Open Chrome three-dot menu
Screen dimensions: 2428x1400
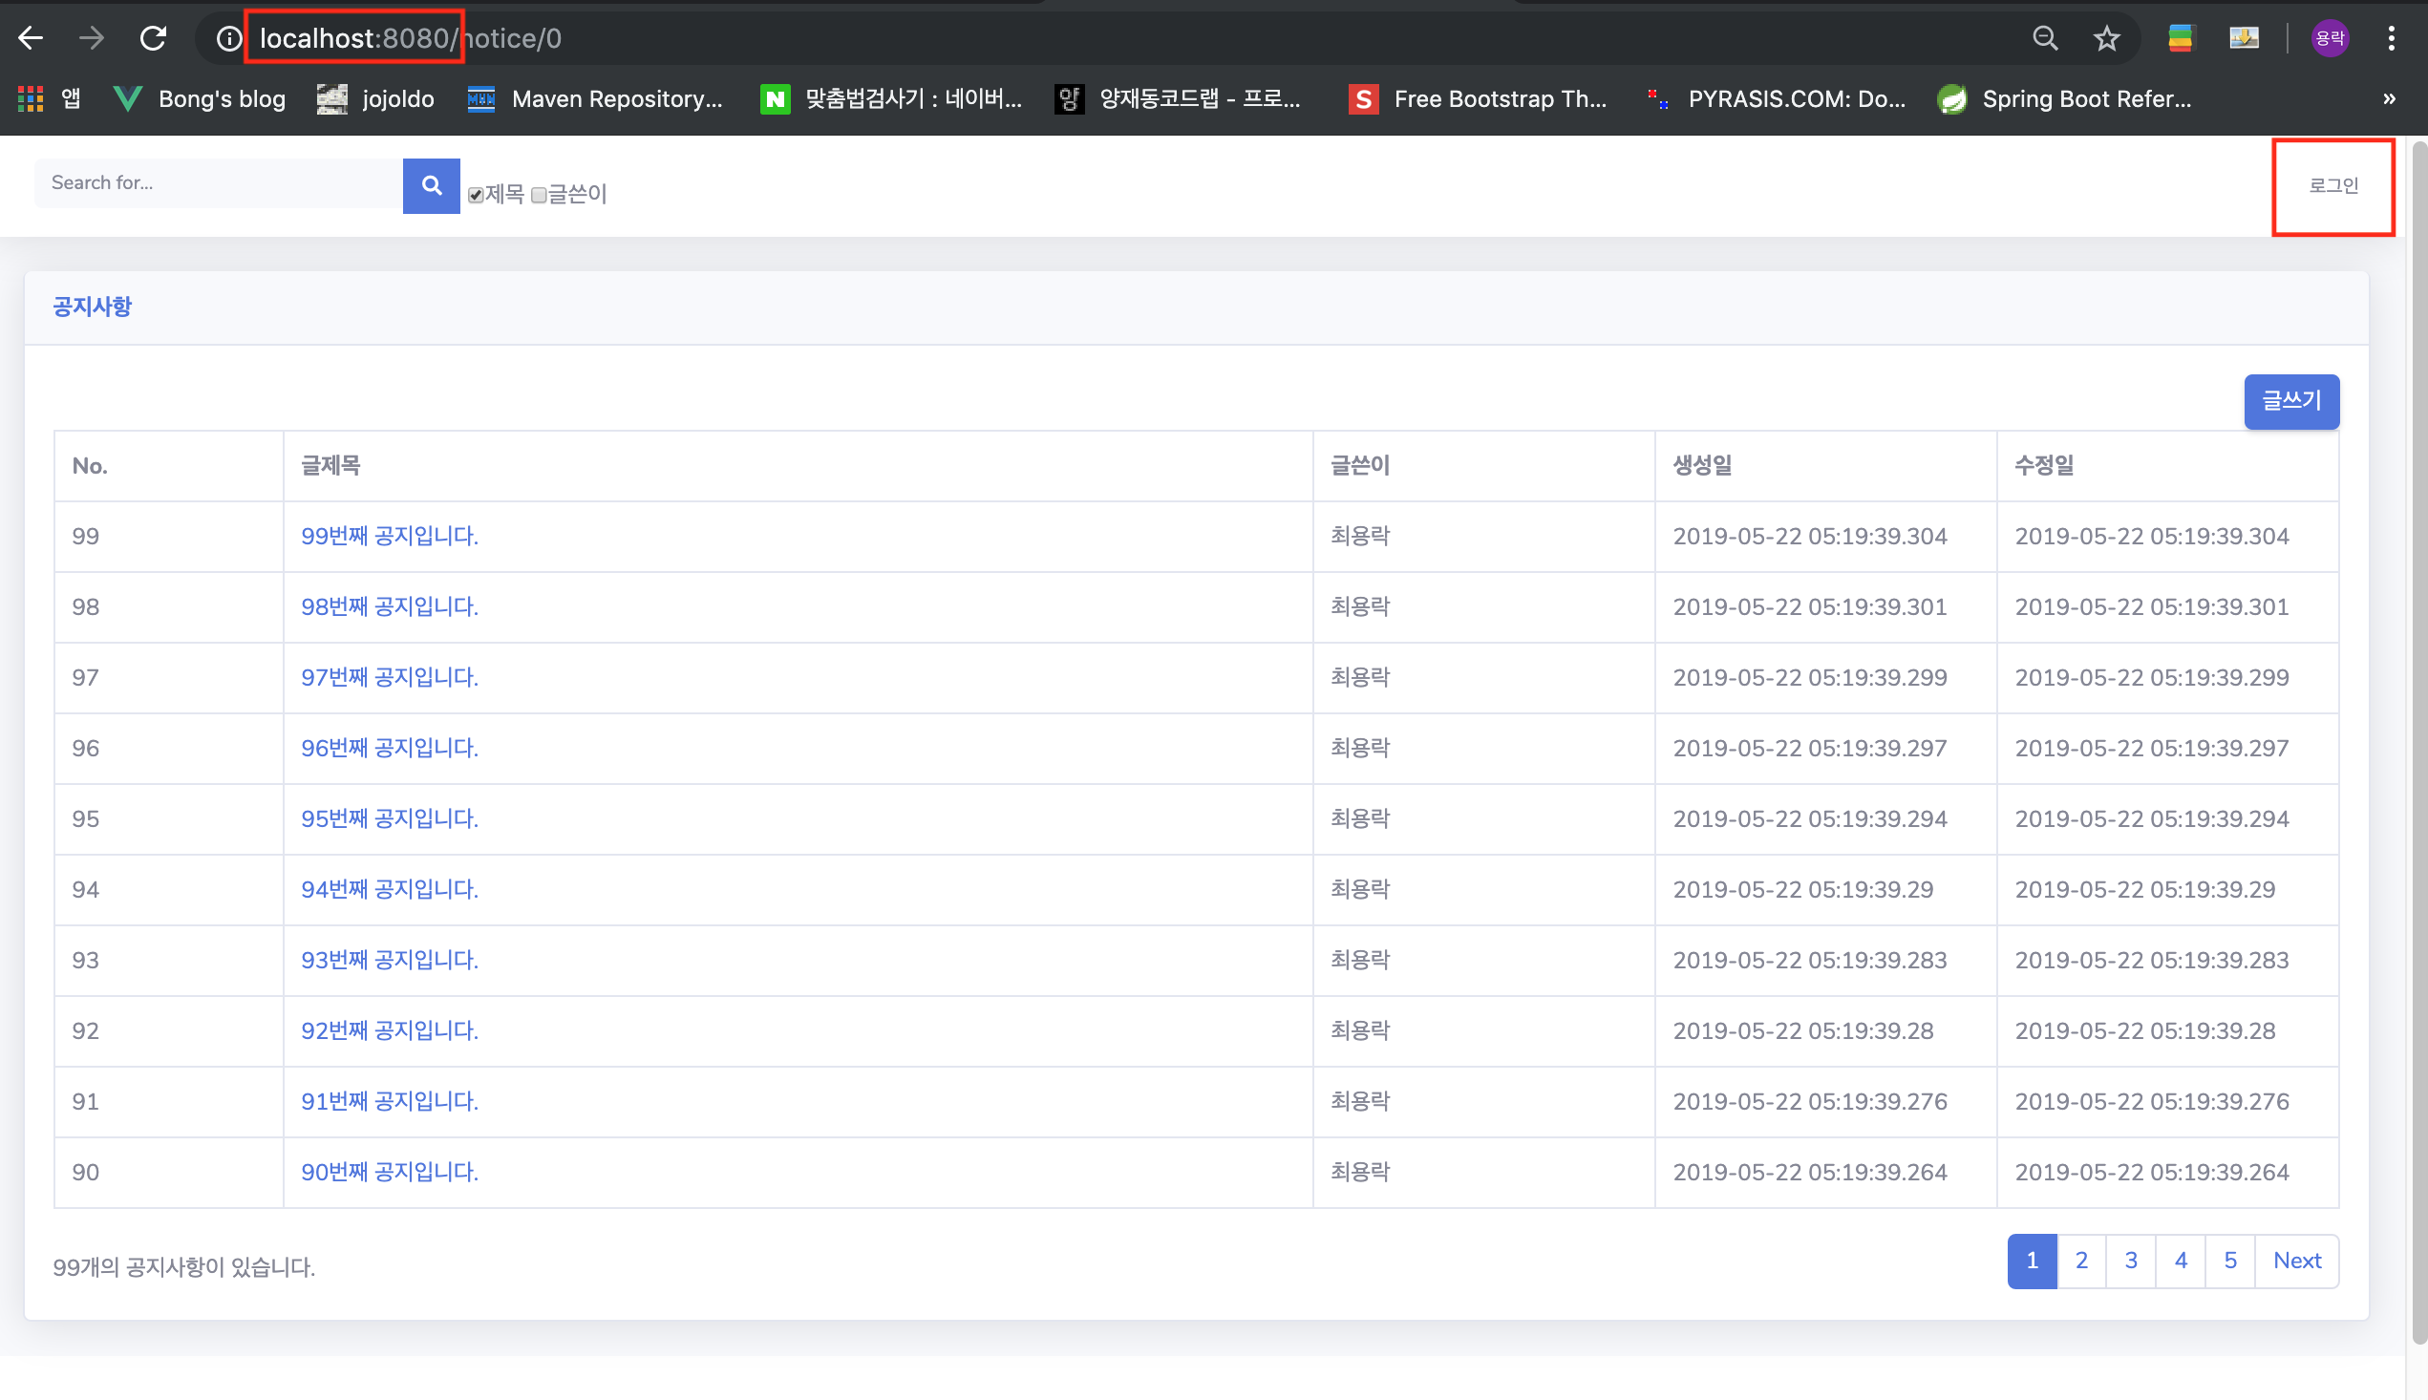2391,38
